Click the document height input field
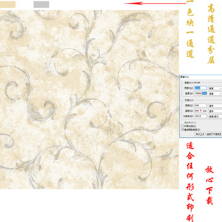 200,111
